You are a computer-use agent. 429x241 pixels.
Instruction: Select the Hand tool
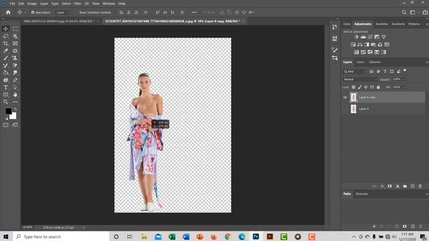tap(15, 94)
